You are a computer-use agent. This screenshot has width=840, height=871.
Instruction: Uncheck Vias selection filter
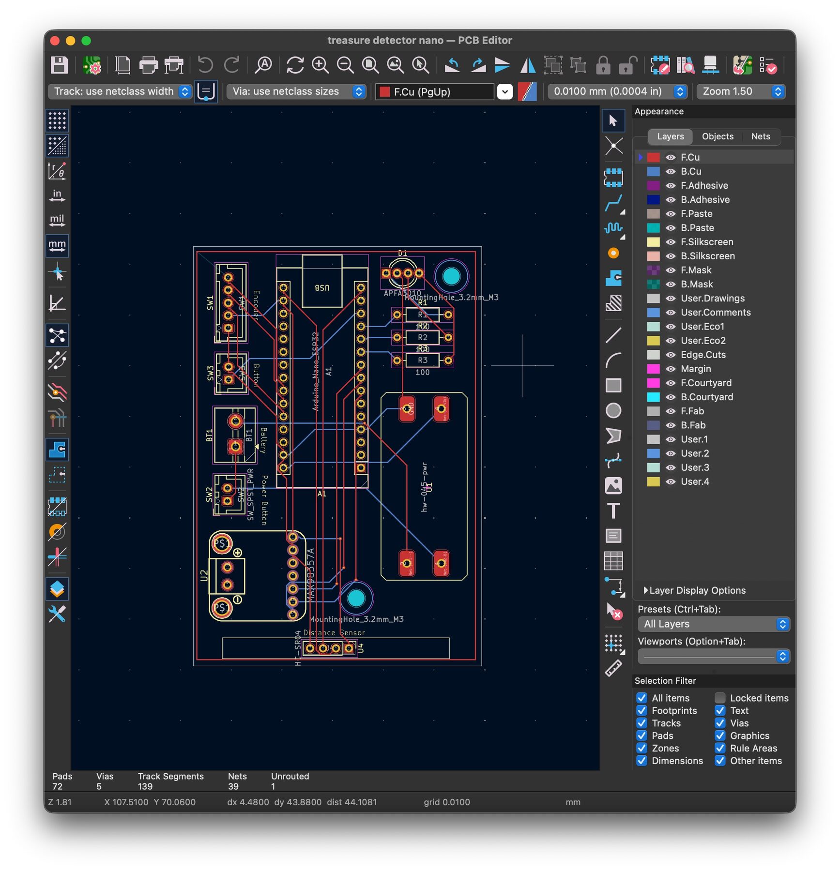(x=720, y=723)
